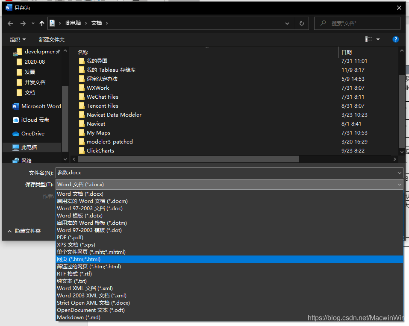Choose Word 2003 XML 文档 (*.xml)

[230, 296]
